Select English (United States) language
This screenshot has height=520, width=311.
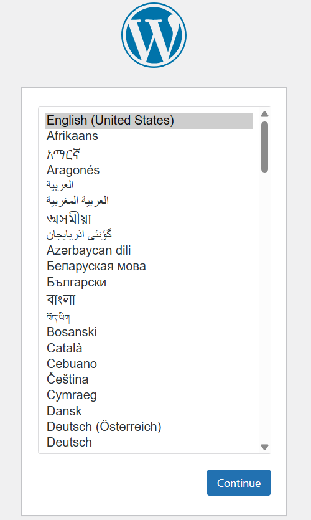[149, 121]
